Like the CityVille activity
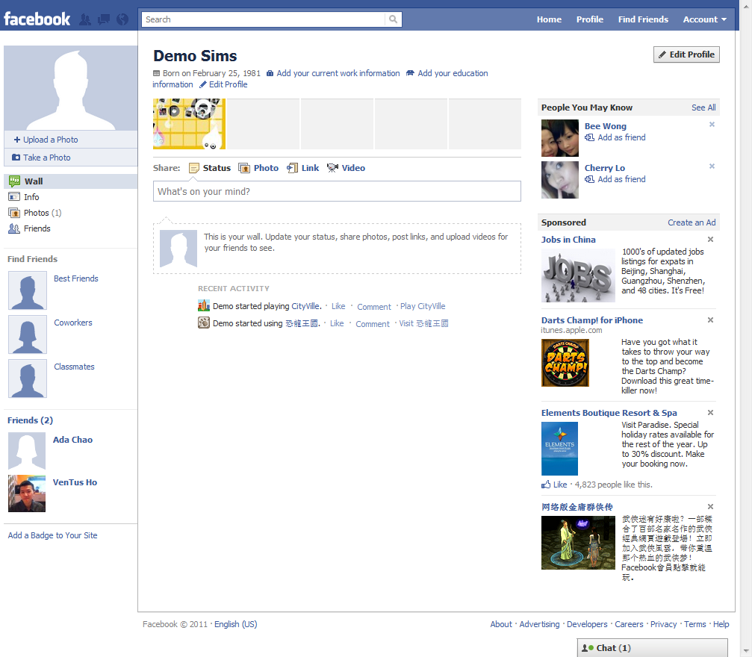The height and width of the screenshot is (657, 752). [x=338, y=306]
